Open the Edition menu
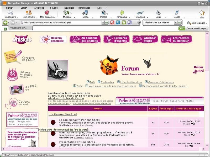 tap(24, 8)
